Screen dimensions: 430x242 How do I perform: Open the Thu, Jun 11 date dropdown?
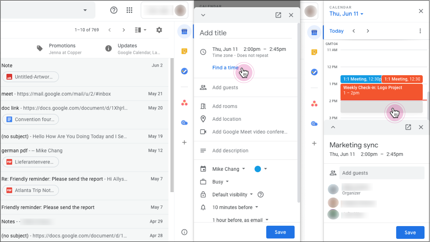(346, 14)
